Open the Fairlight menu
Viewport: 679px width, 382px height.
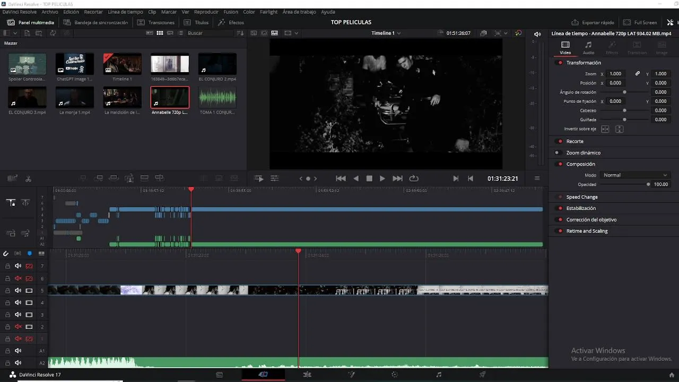point(268,12)
